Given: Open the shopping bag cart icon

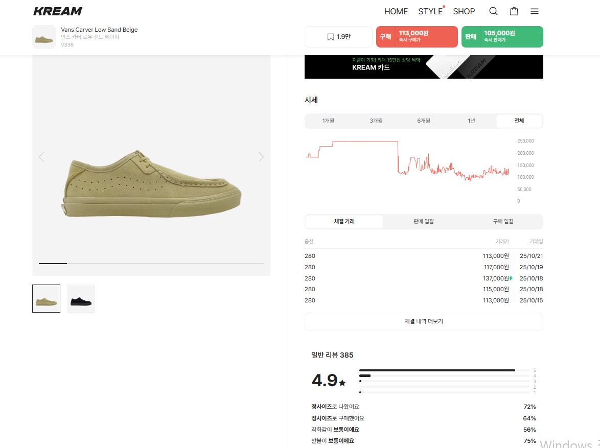Looking at the screenshot, I should click(x=514, y=11).
